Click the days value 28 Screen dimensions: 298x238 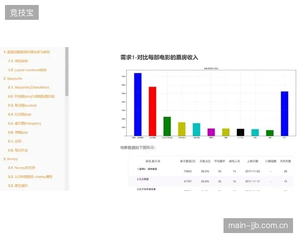[x=286, y=171]
